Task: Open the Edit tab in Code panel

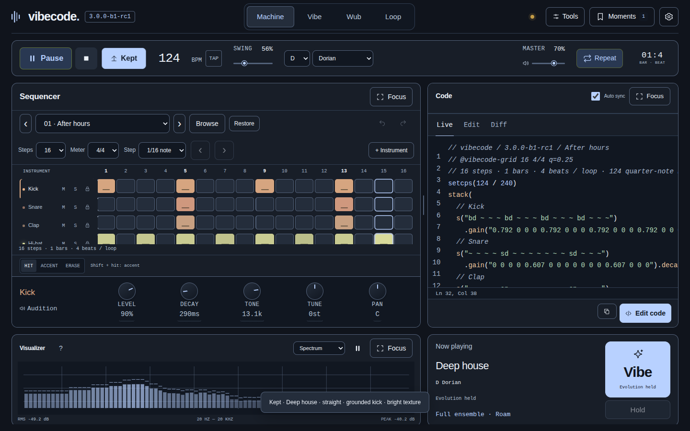Action: click(471, 125)
